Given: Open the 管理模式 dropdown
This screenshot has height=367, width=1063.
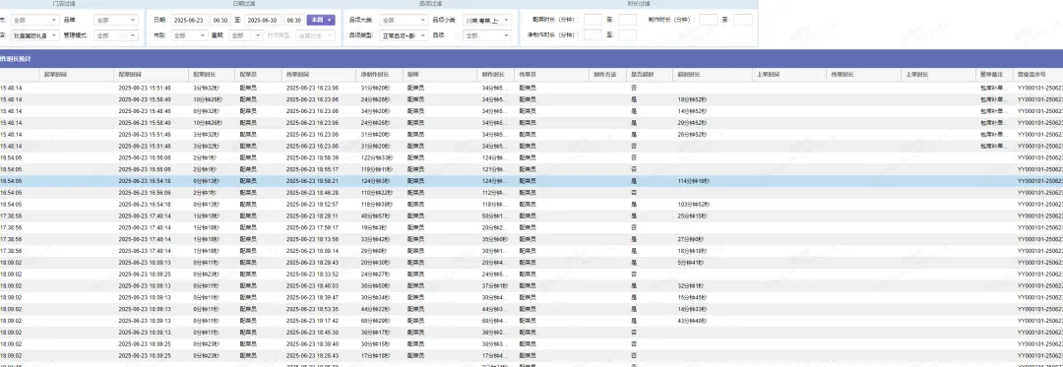Looking at the screenshot, I should pos(115,35).
